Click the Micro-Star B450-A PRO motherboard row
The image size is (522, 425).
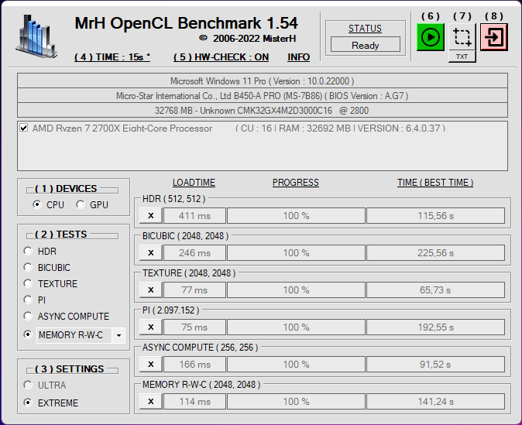[263, 95]
